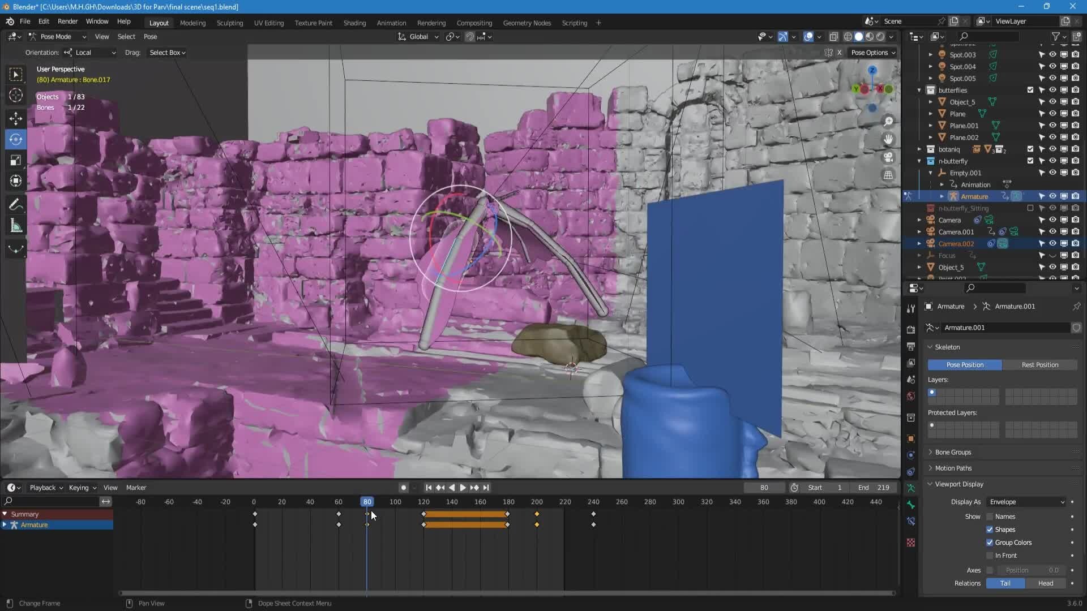Click the pan view hand icon
Image resolution: width=1087 pixels, height=611 pixels.
pyautogui.click(x=888, y=139)
